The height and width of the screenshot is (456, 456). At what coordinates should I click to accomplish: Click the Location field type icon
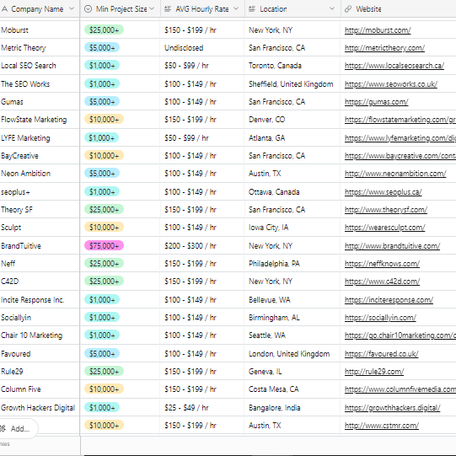[252, 9]
